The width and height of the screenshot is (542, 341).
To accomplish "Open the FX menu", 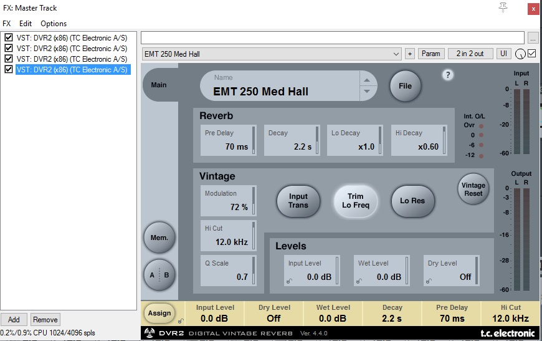I will 7,24.
